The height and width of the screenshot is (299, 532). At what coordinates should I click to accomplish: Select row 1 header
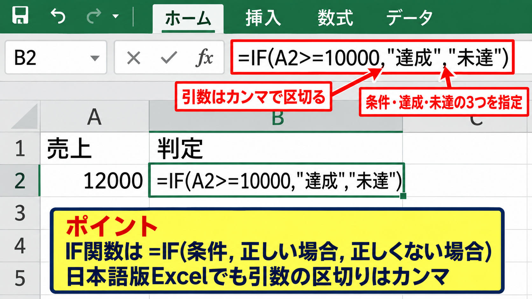(20, 148)
